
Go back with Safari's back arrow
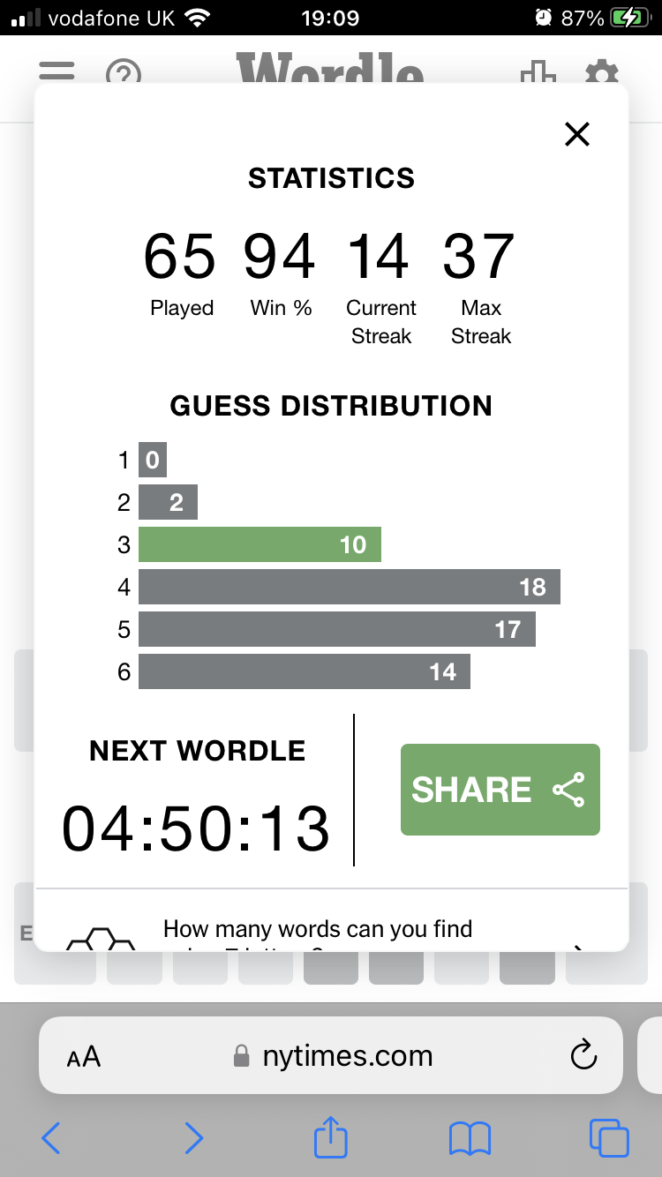tap(51, 1138)
